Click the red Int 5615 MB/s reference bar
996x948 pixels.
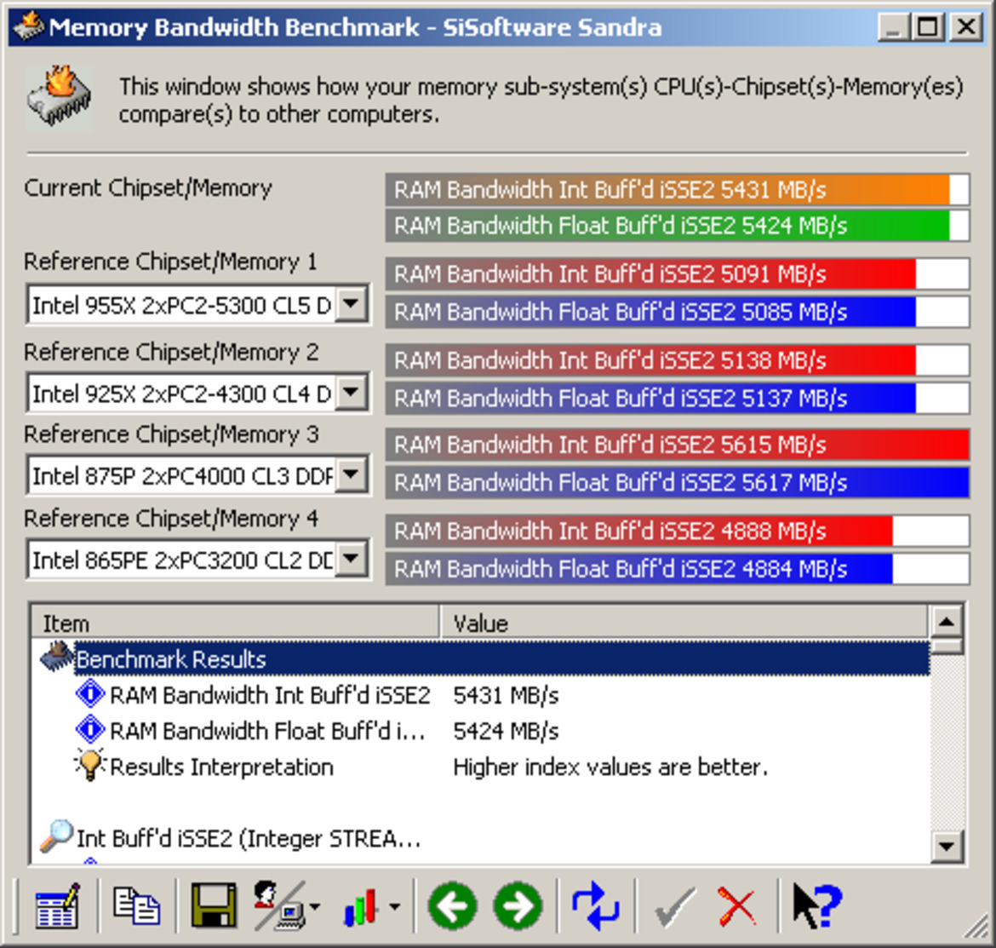pos(677,444)
